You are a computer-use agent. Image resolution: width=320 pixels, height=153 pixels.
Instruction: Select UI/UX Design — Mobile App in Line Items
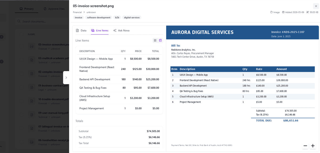click(x=96, y=59)
